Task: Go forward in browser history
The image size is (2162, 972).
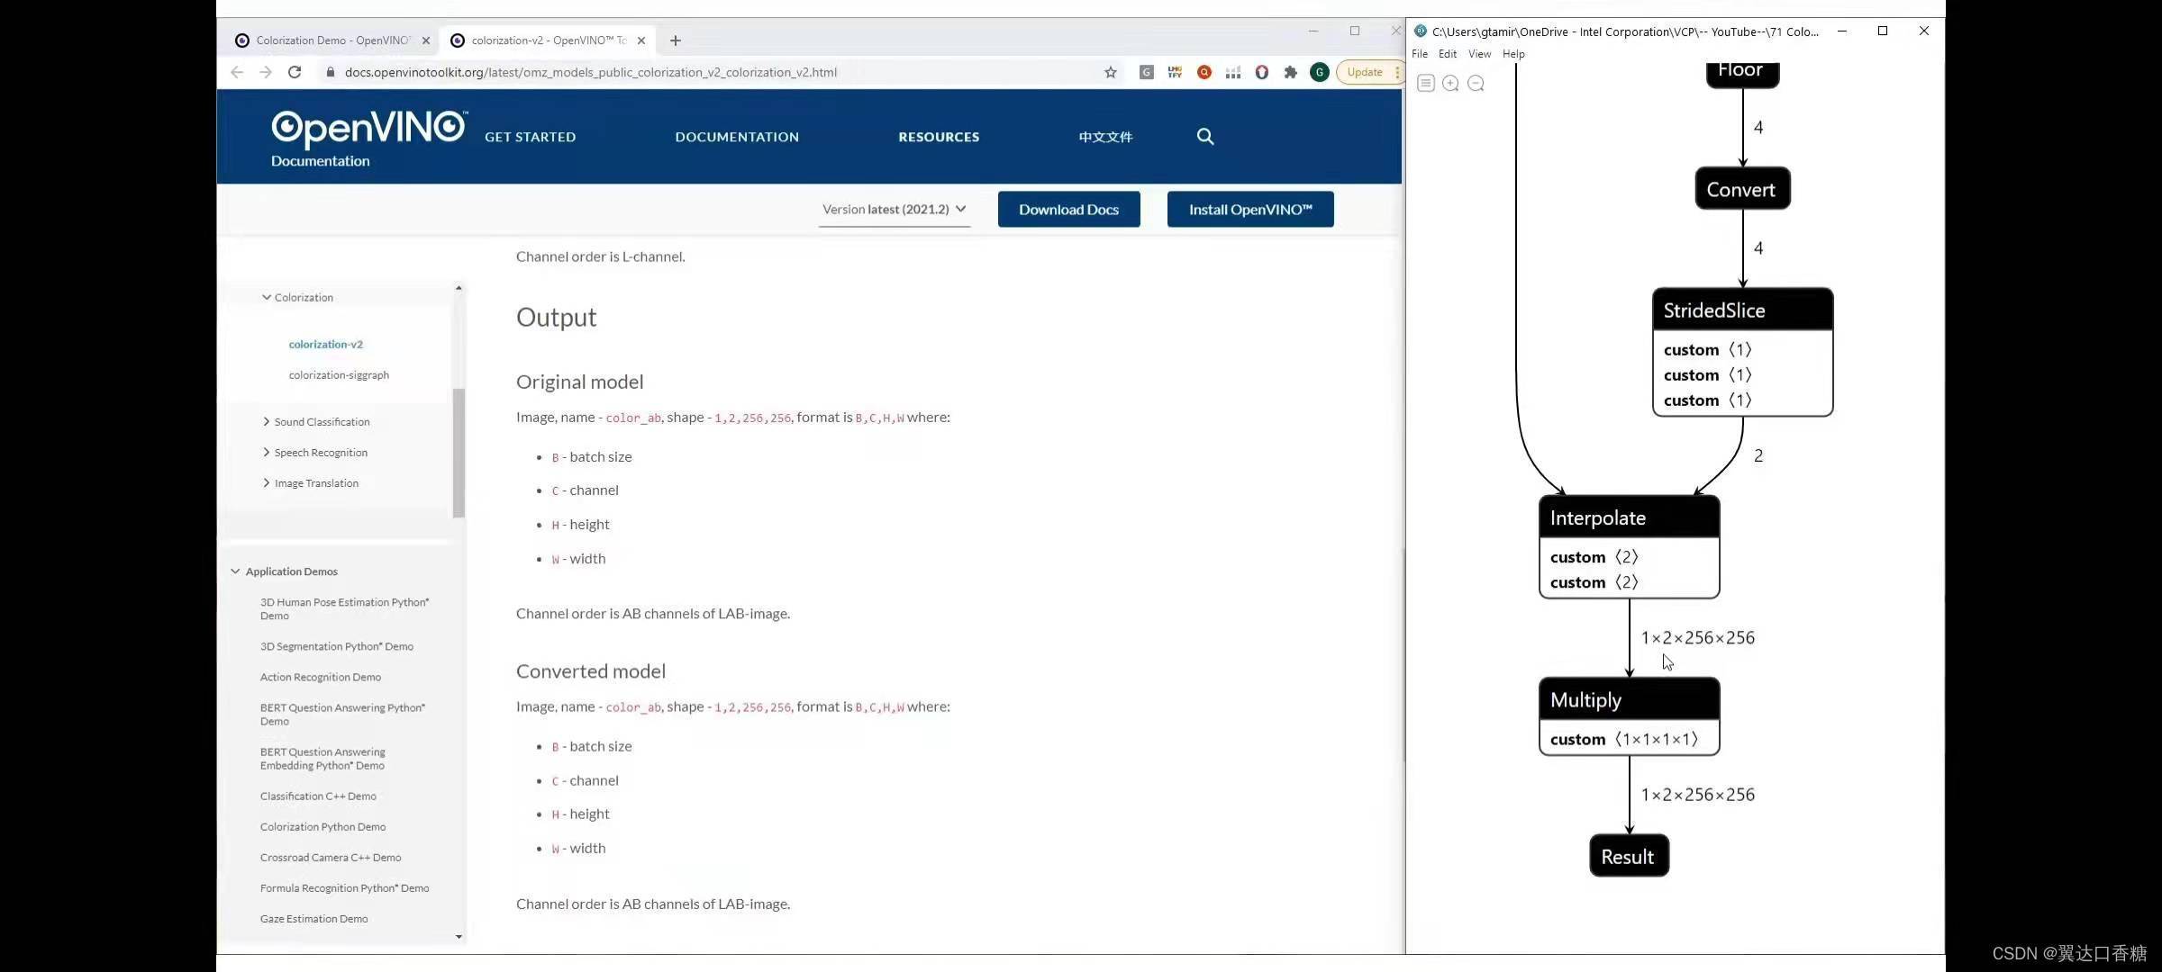Action: pos(266,72)
